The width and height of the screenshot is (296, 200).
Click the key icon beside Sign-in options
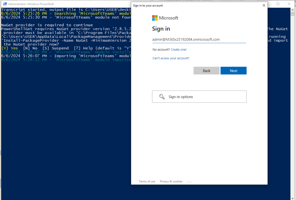pyautogui.click(x=162, y=97)
